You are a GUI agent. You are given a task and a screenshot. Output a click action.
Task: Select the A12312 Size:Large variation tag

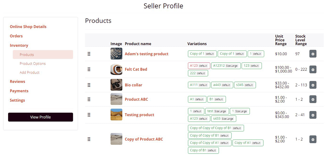tap(226, 66)
